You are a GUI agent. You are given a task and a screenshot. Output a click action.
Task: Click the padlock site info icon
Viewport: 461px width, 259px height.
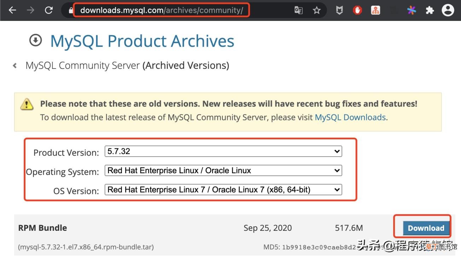click(x=70, y=11)
